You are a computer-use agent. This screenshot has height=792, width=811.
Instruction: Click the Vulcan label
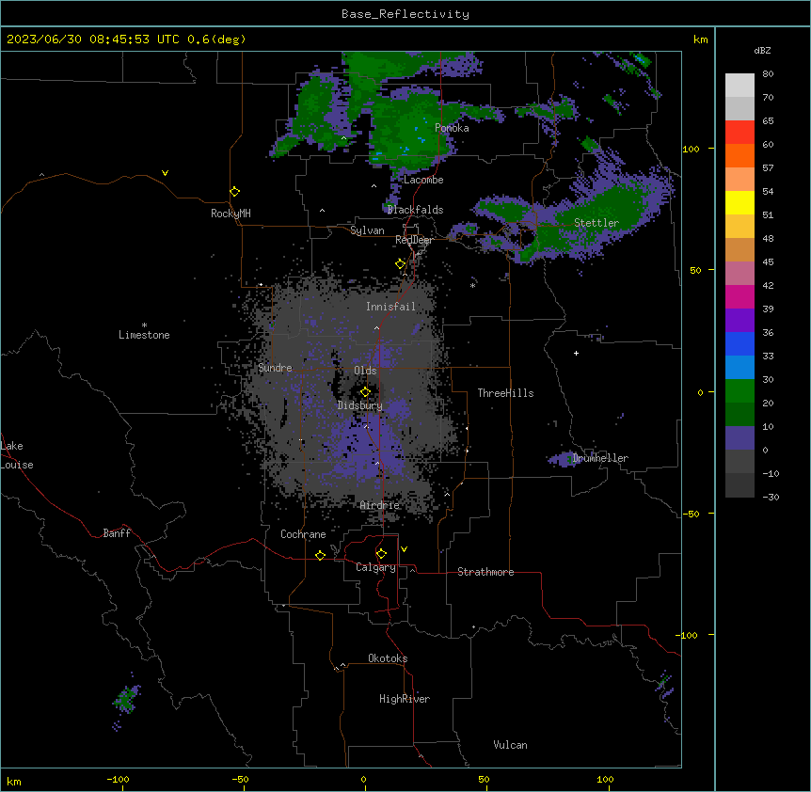coord(510,745)
